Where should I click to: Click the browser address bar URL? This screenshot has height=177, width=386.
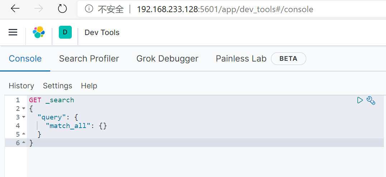tap(225, 9)
